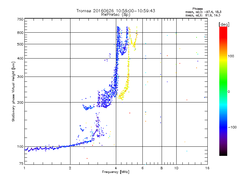Click the x-axis tick label '6'
Screen dimensions: 244x183
[142, 168]
